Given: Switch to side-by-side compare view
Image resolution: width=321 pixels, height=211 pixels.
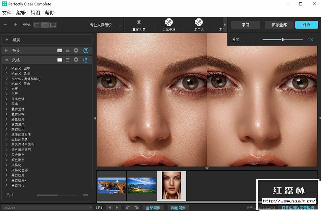Looking at the screenshot, I should click(45, 25).
